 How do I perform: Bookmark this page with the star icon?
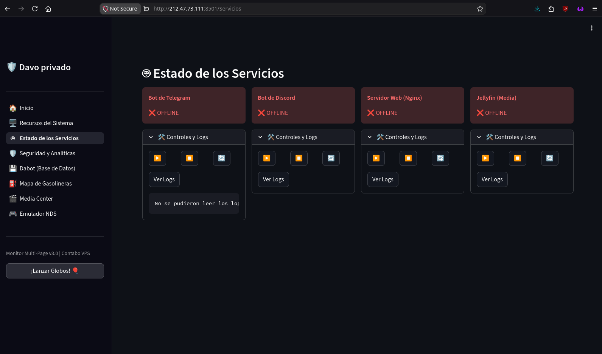coord(480,9)
